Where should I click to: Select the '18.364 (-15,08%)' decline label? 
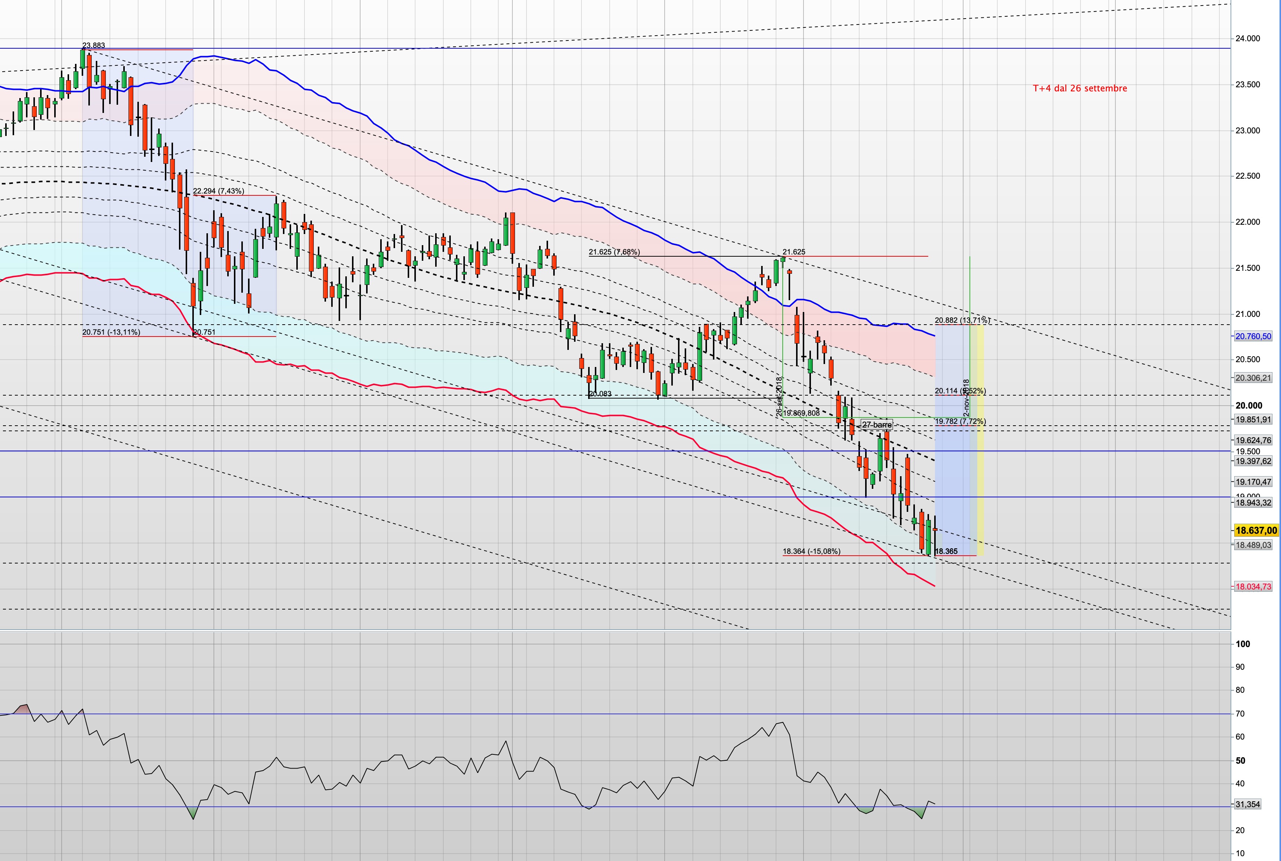[811, 551]
